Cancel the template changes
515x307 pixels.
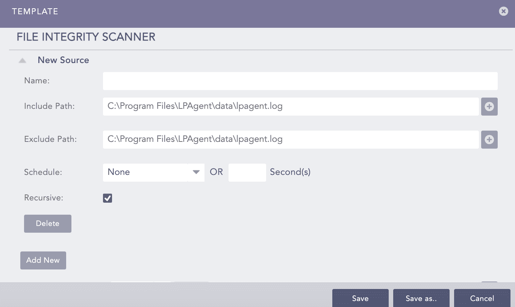[482, 298]
